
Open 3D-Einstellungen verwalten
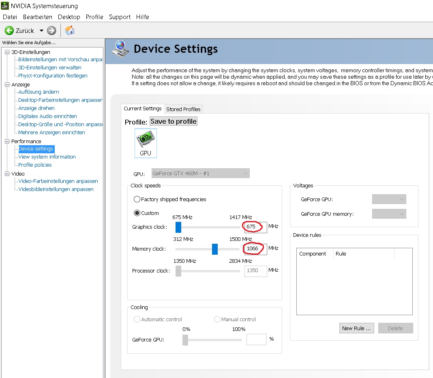pyautogui.click(x=50, y=67)
